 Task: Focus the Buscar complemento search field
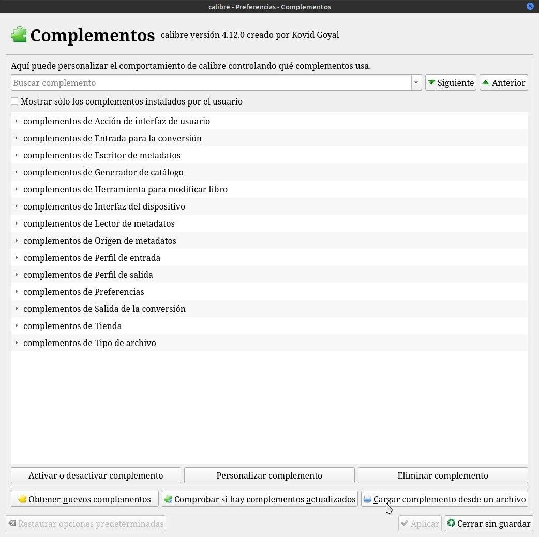(212, 82)
